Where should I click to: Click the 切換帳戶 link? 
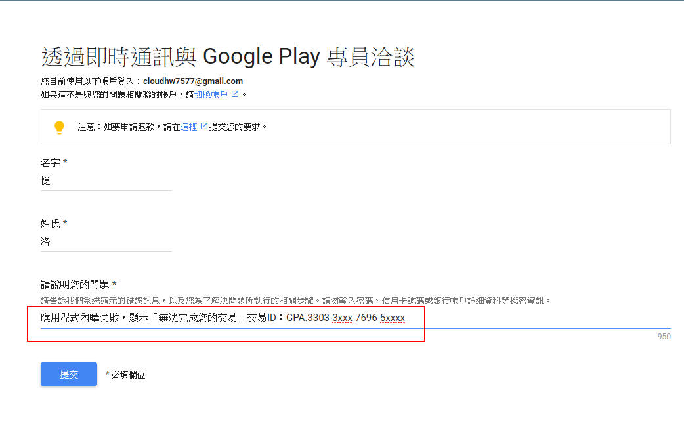click(211, 94)
